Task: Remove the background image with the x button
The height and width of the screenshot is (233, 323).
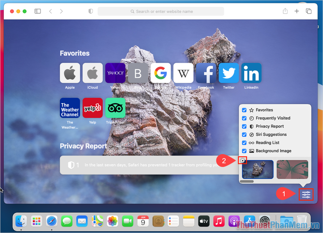Action: [x=243, y=161]
